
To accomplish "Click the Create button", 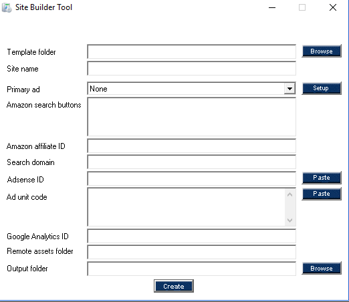I will (x=174, y=286).
